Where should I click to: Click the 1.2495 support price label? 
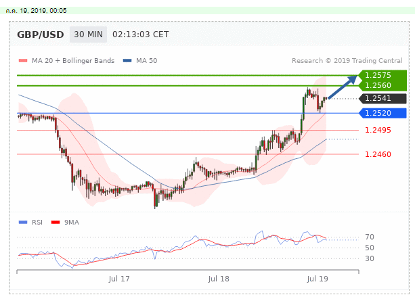tap(378, 130)
